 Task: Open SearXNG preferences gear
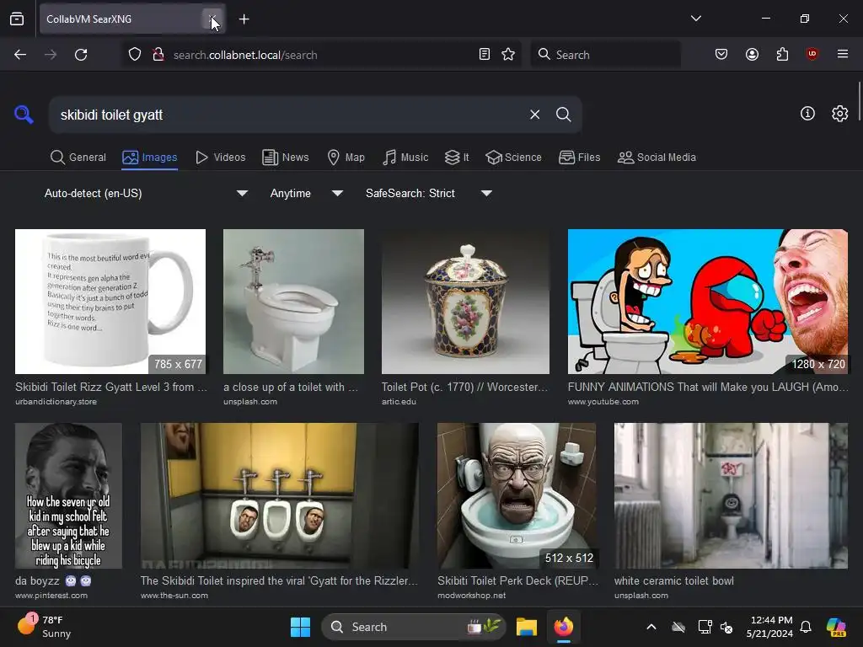(x=840, y=114)
